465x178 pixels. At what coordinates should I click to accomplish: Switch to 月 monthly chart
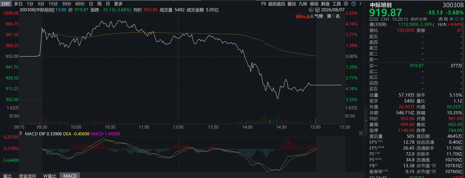(108, 4)
